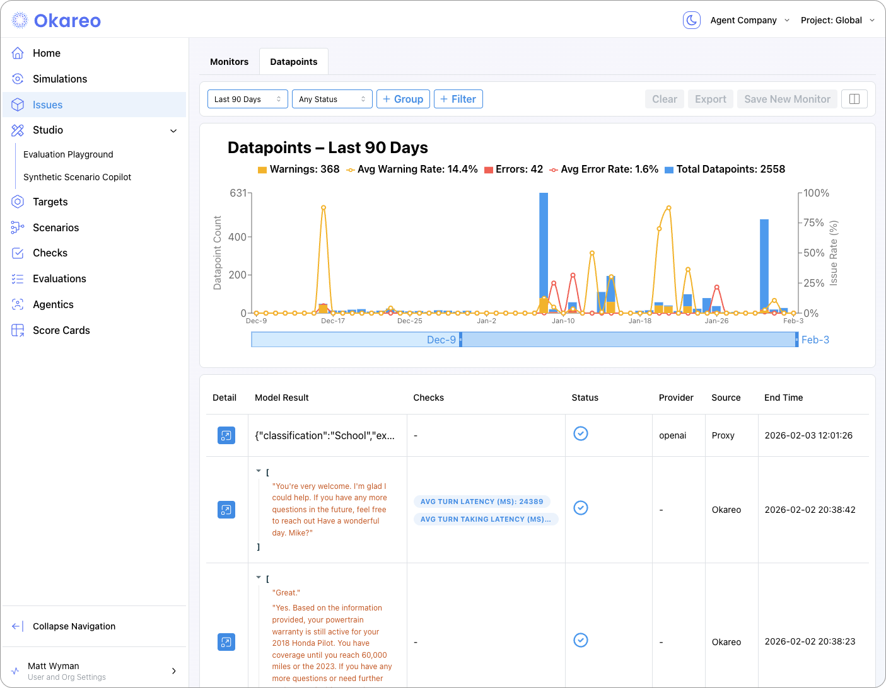
Task: Open the detail view for the School classification row
Action: pos(226,435)
